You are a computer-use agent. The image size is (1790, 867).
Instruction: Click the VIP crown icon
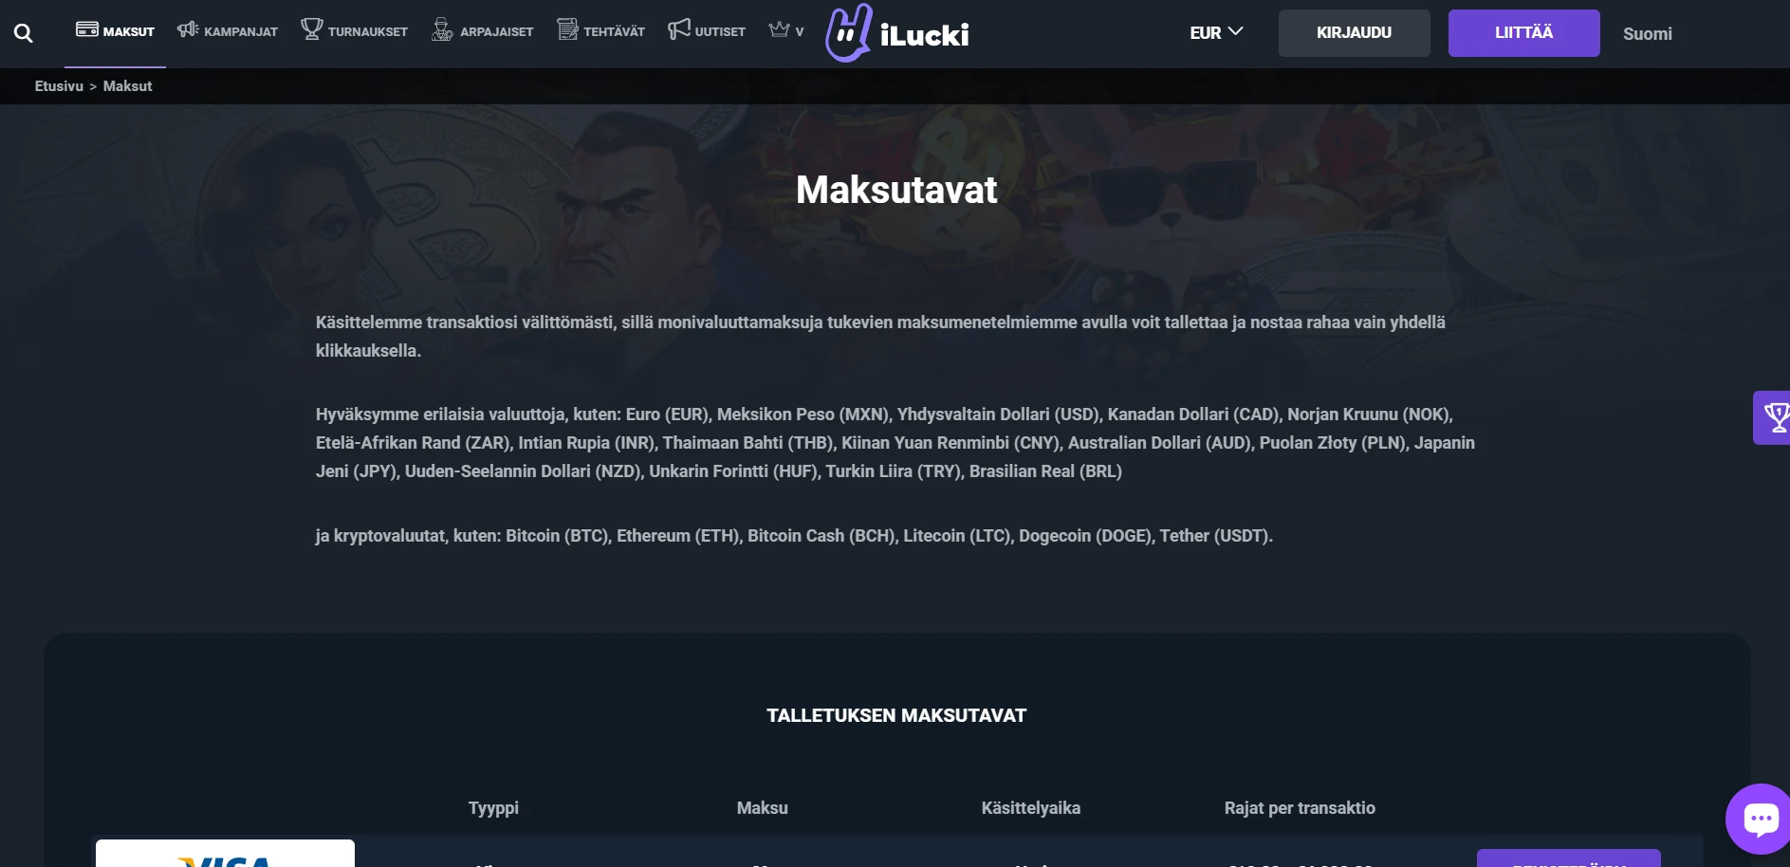tap(780, 29)
